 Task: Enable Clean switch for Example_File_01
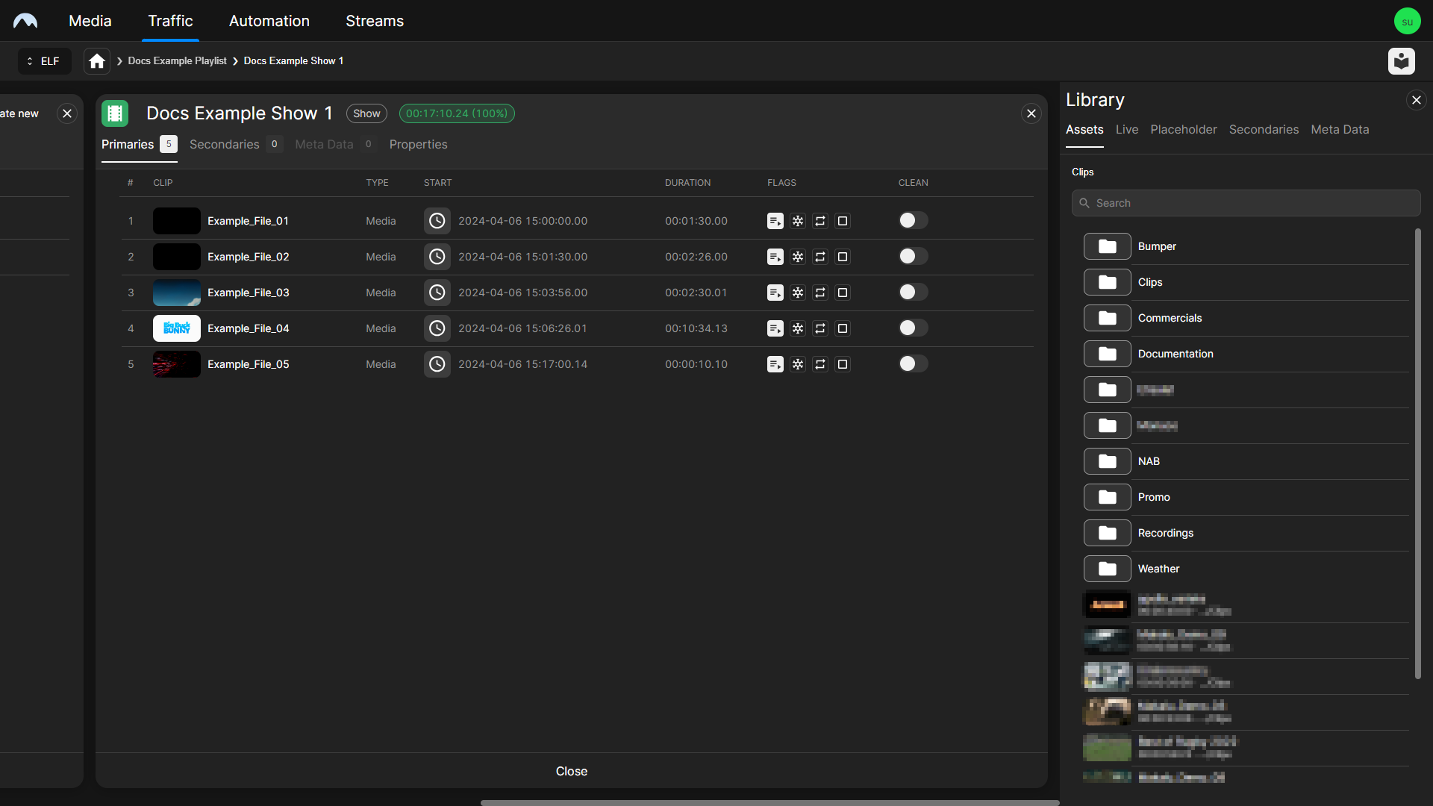click(913, 220)
